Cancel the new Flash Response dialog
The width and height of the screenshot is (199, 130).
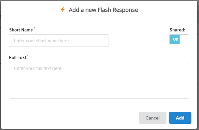[153, 118]
